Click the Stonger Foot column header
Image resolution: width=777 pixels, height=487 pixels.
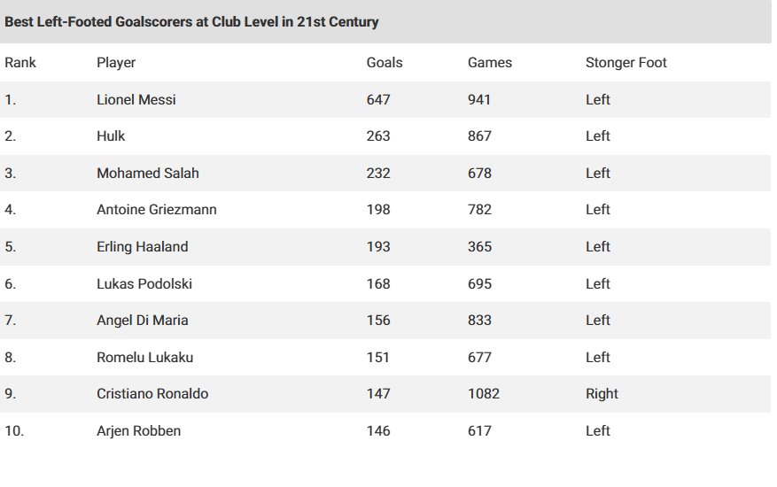(626, 63)
